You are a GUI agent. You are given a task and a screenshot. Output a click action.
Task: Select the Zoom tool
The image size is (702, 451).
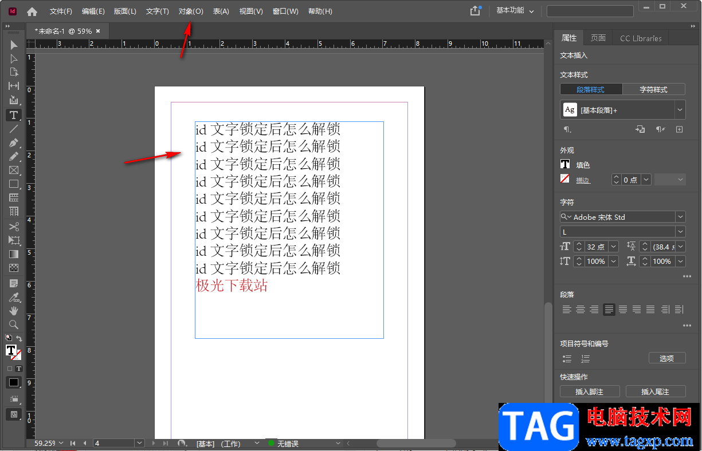(14, 325)
